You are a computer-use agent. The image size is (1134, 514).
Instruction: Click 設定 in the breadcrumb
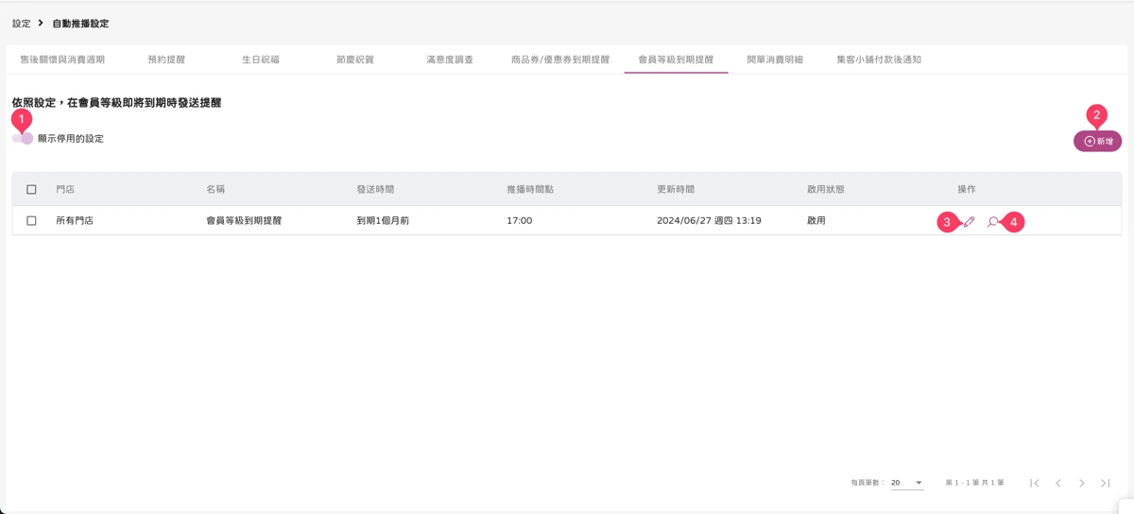tap(22, 24)
